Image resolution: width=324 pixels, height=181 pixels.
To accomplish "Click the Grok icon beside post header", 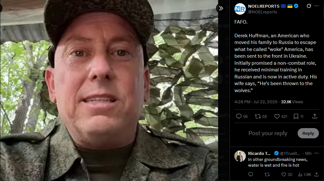I will point(309,6).
